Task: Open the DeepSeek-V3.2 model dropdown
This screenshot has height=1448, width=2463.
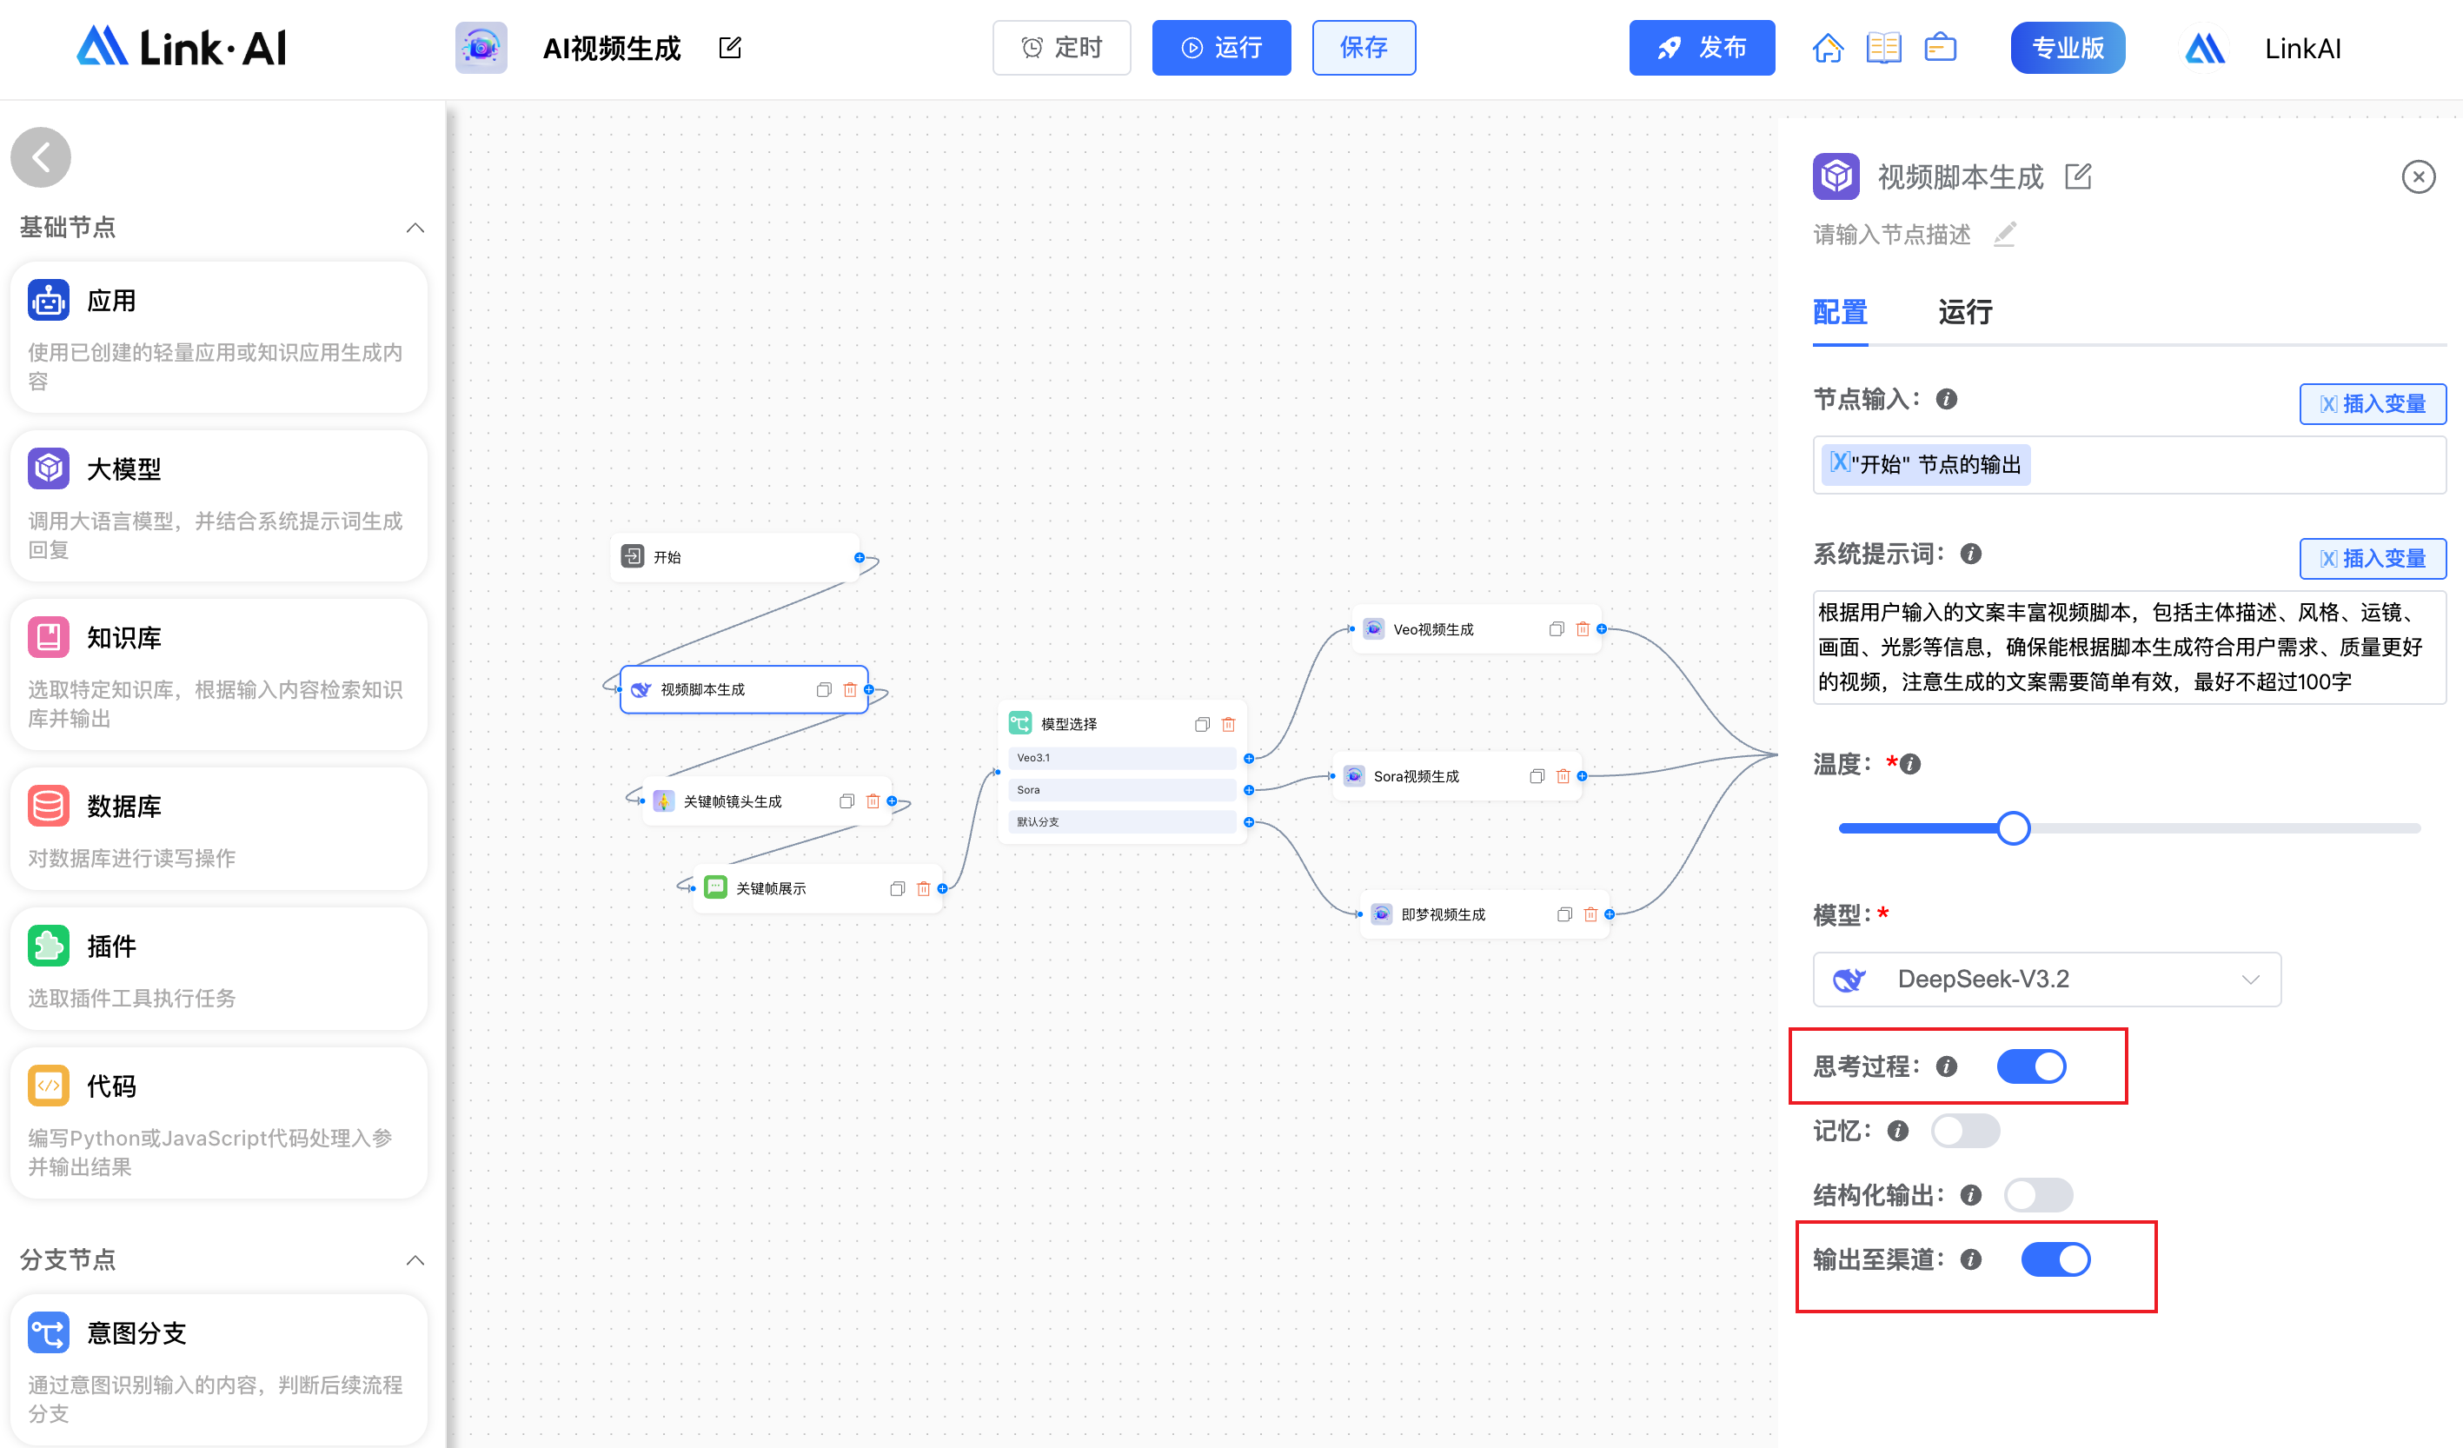Action: [2047, 979]
